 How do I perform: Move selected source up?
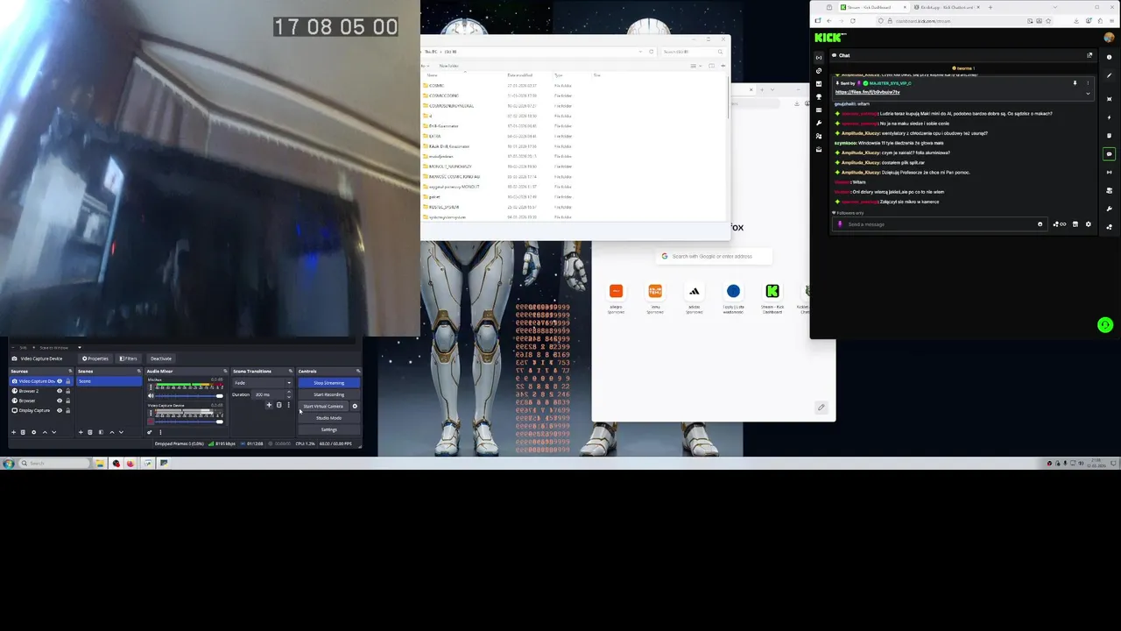coord(45,432)
